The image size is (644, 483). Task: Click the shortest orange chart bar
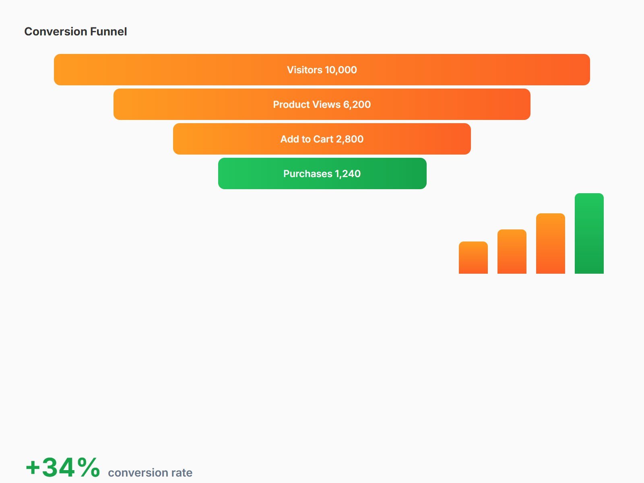473,258
